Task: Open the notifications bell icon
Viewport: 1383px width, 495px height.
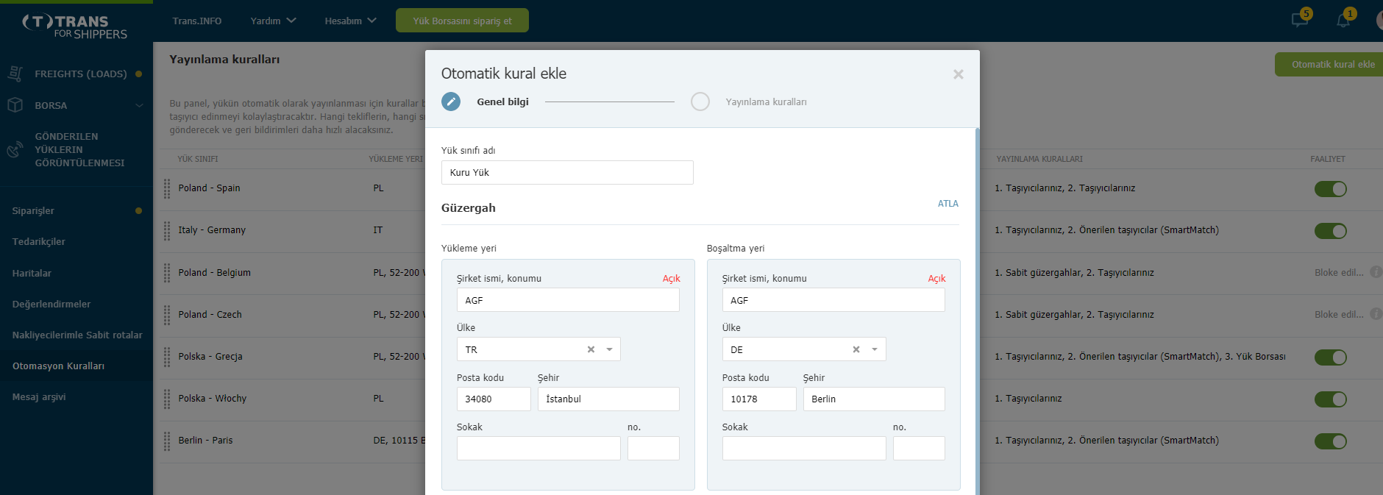Action: 1343,20
